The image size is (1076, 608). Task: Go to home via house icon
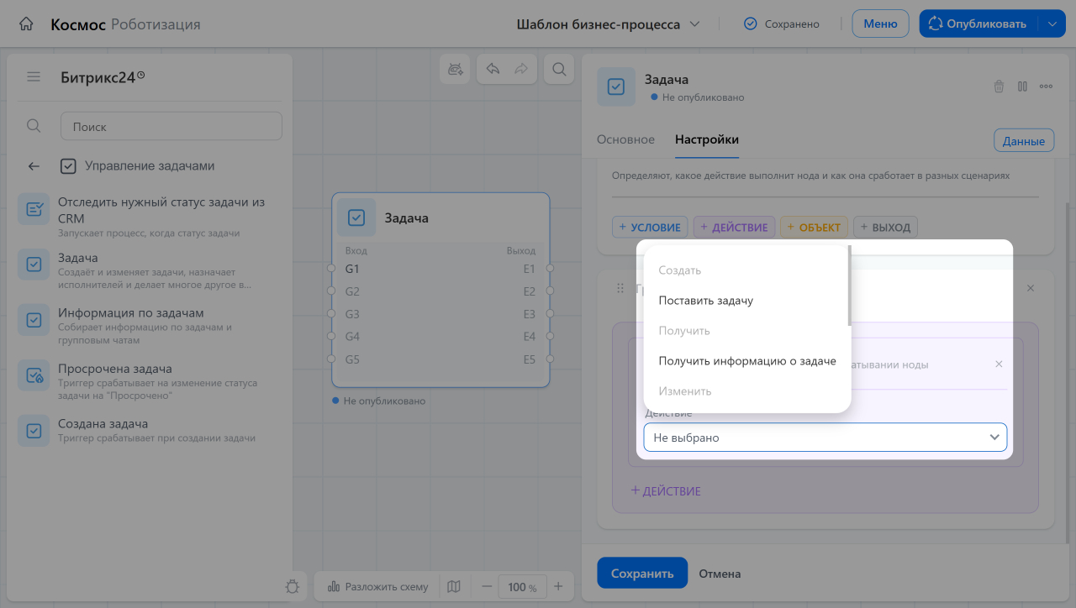[27, 24]
